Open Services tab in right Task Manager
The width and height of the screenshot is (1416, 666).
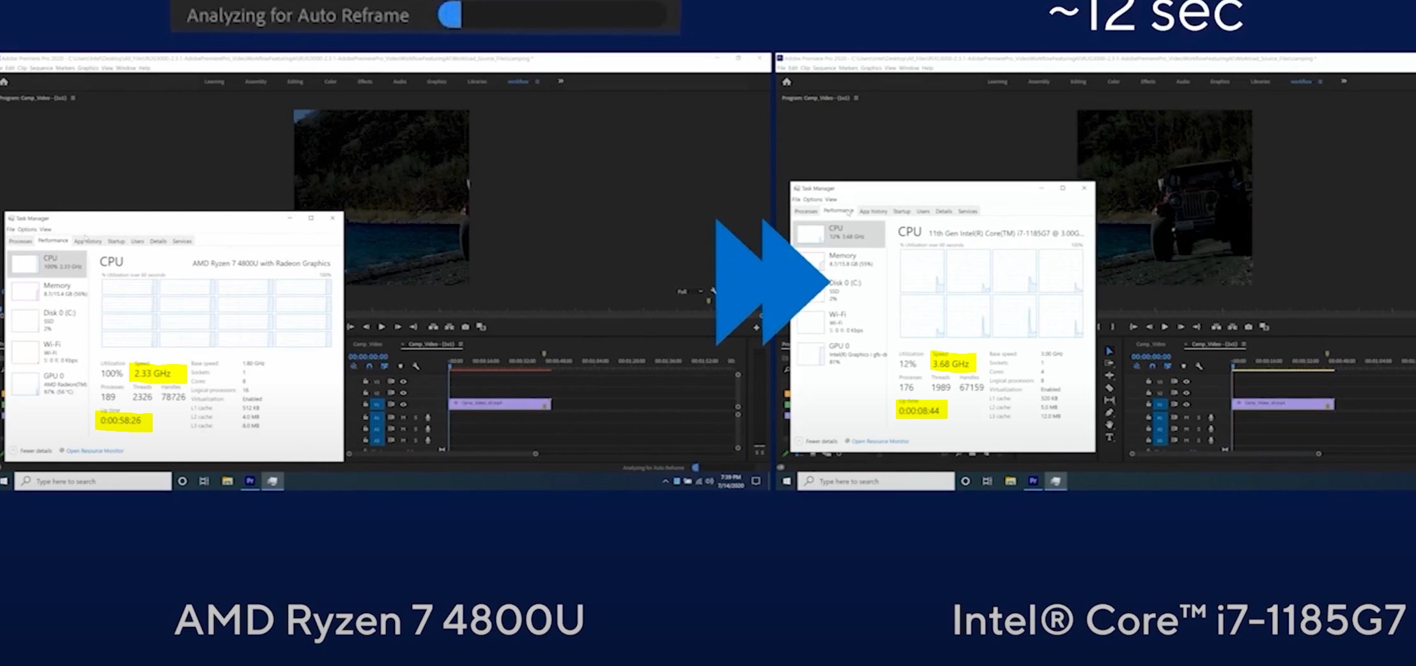tap(967, 211)
